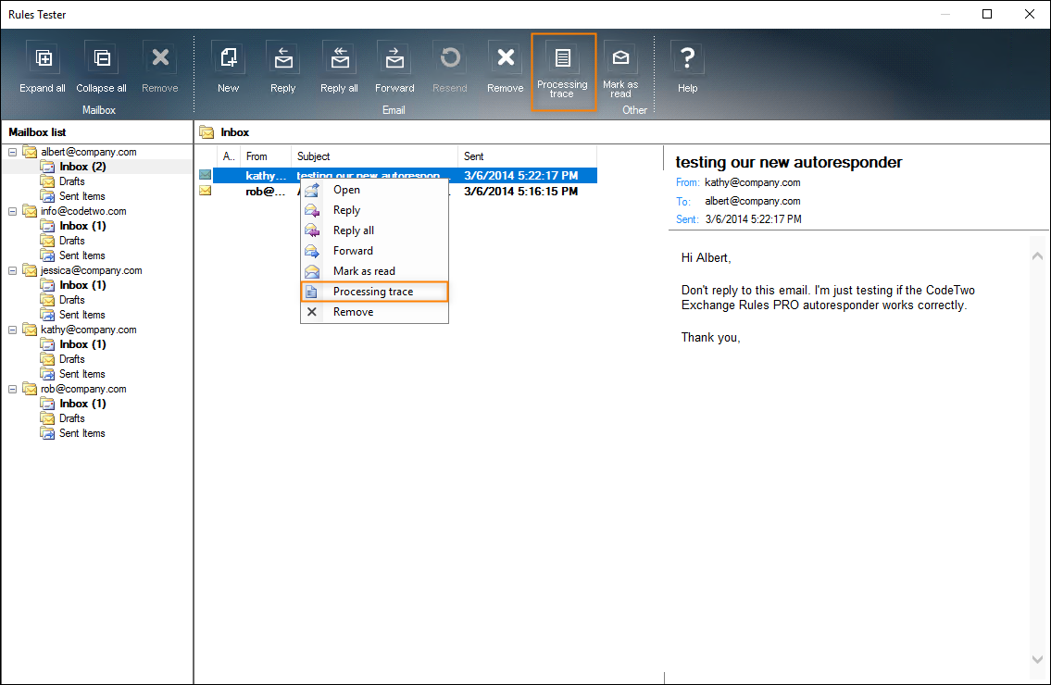Screen dimensions: 1051x685
Task: Click the Remove icon in the Email group
Action: pyautogui.click(x=506, y=58)
